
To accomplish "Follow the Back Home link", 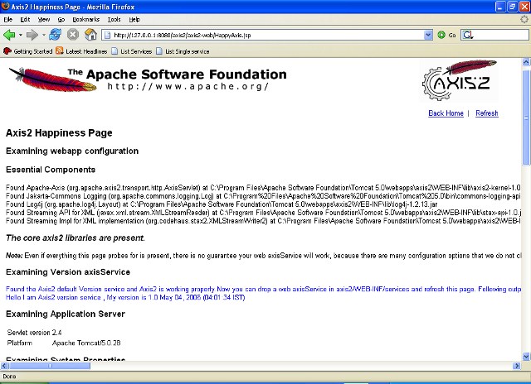I will coord(446,113).
